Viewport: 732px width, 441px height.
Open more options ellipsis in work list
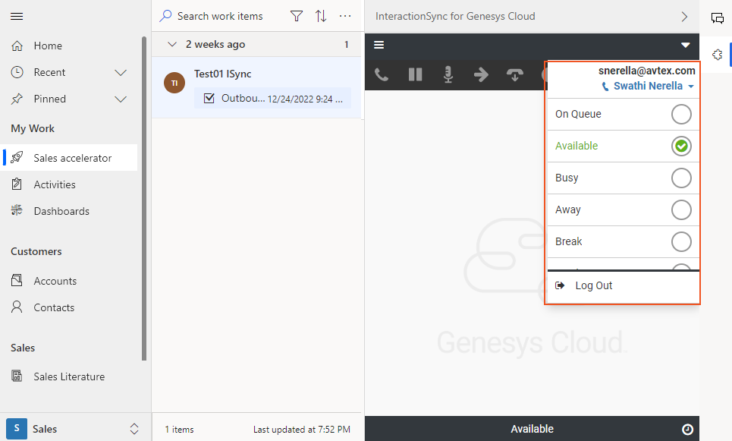[x=345, y=17]
